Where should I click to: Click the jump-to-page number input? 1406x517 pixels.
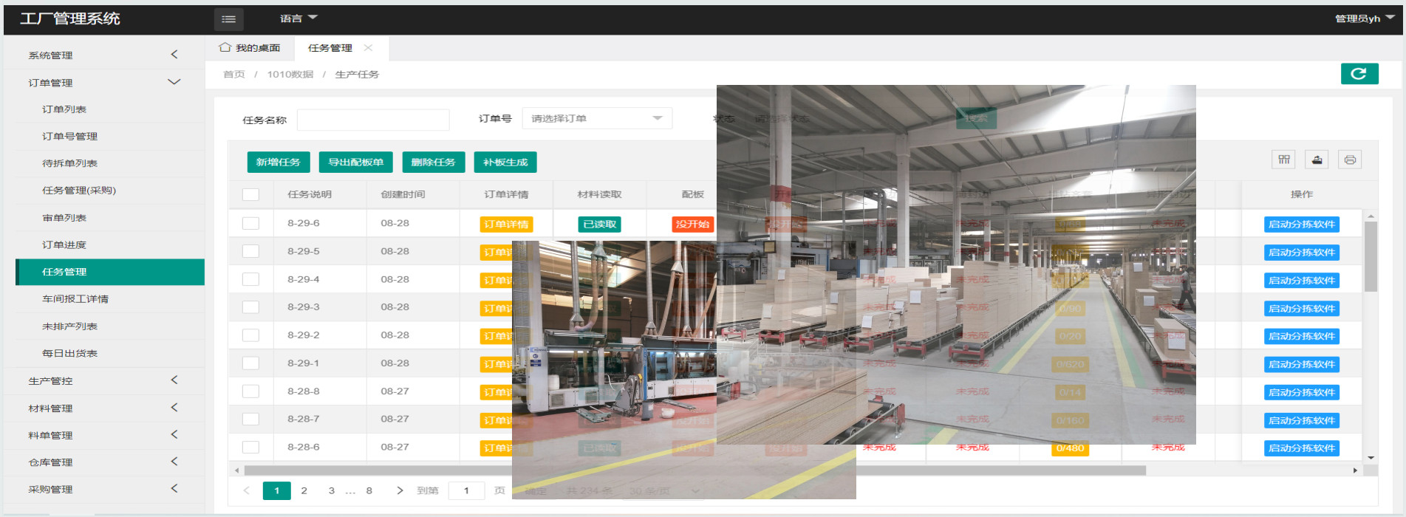(466, 490)
